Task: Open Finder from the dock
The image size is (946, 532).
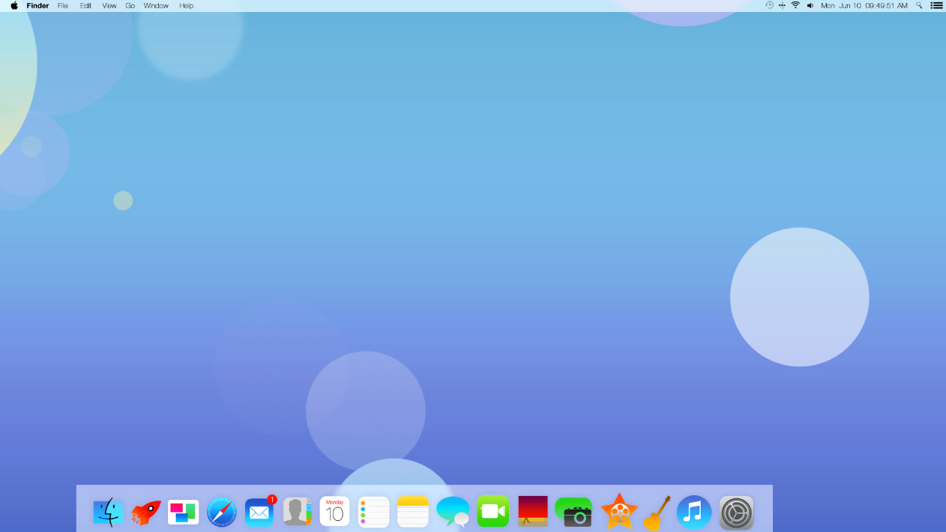Action: 108,513
